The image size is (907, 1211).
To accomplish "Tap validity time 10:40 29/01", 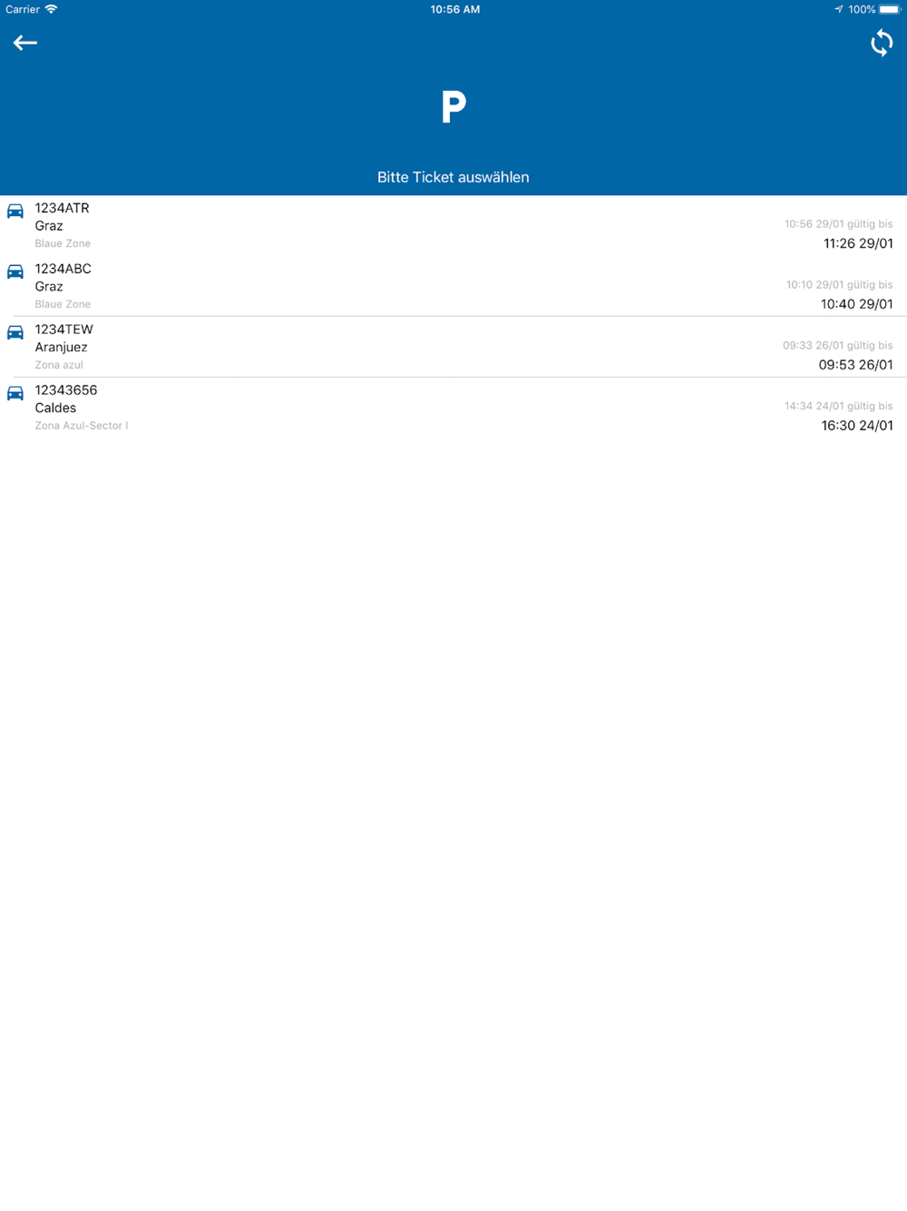I will (857, 304).
